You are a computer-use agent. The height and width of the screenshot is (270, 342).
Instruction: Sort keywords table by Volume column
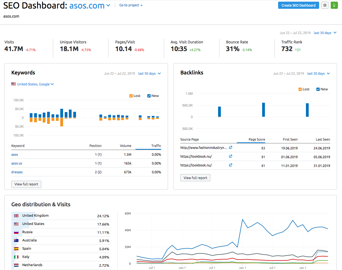[126, 146]
